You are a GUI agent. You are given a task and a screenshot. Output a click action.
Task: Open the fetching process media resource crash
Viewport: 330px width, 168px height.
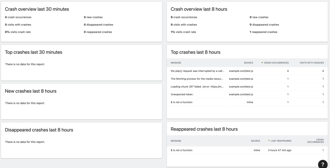pos(197,79)
